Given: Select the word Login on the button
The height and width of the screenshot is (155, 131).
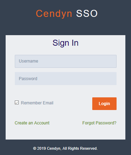Looking at the screenshot, I should 104,104.
